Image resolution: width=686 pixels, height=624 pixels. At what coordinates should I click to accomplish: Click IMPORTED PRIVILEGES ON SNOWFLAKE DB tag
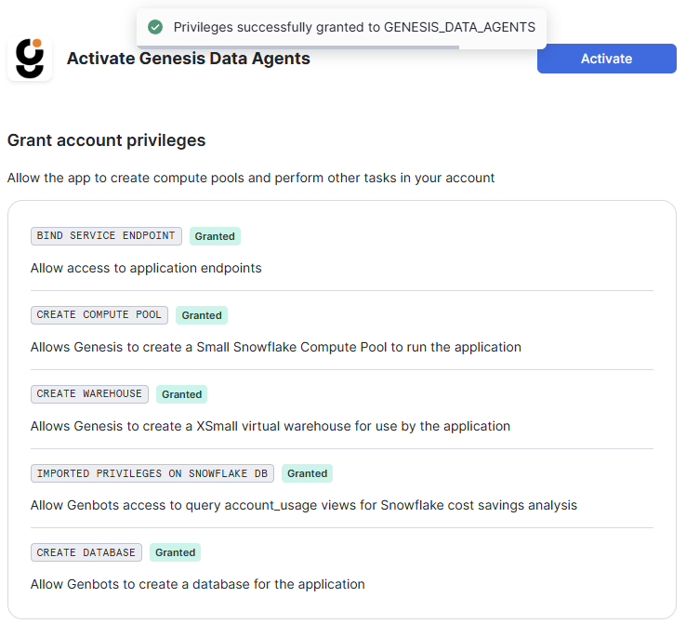[x=152, y=473]
